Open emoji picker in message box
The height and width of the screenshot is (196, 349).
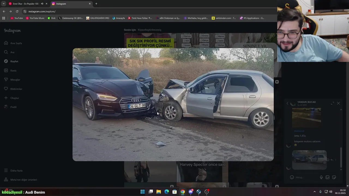point(292,177)
